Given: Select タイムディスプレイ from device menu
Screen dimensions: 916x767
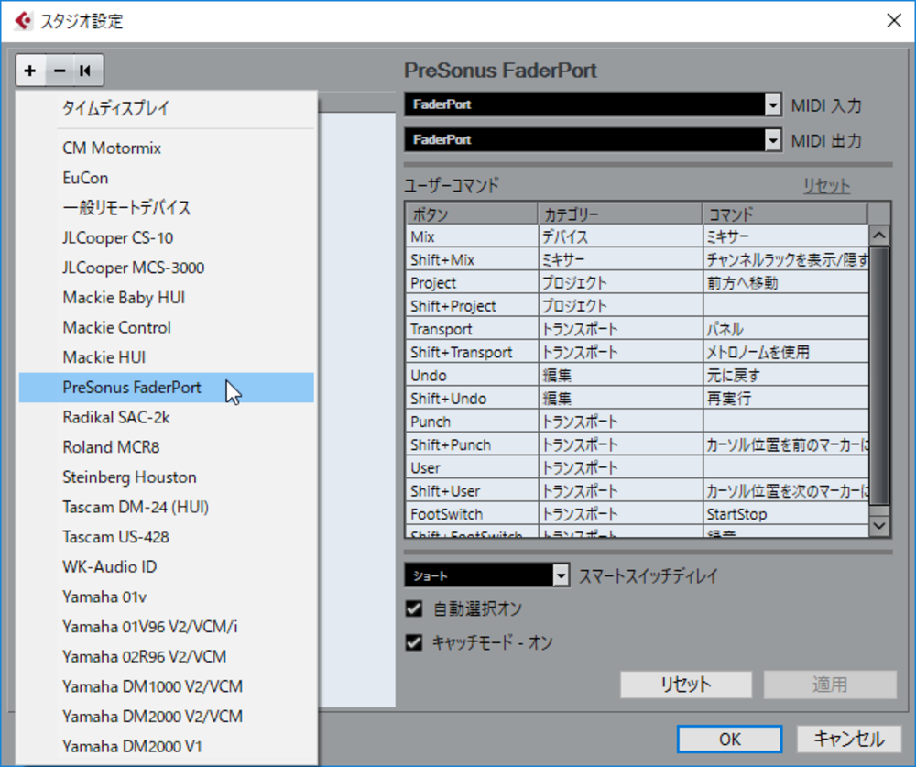Looking at the screenshot, I should 167,108.
